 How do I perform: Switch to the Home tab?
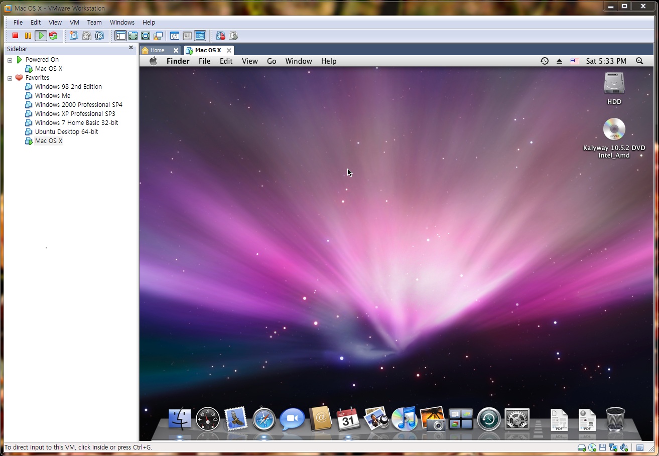point(157,50)
